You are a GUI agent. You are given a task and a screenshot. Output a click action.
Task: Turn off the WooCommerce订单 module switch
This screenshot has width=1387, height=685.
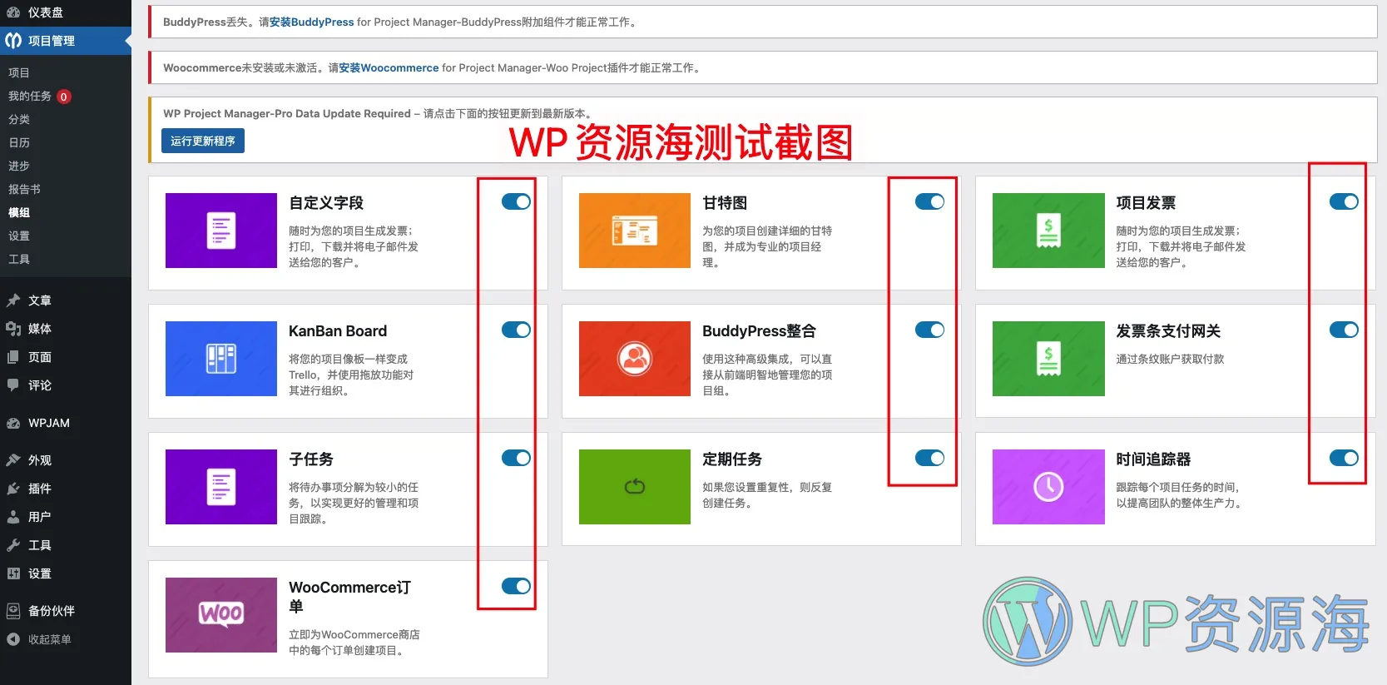(x=516, y=586)
